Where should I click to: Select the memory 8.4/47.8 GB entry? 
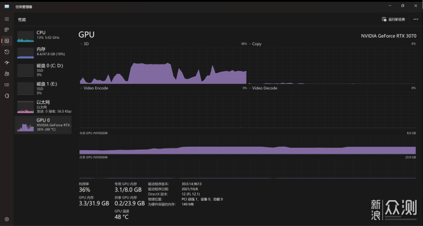coord(43,52)
